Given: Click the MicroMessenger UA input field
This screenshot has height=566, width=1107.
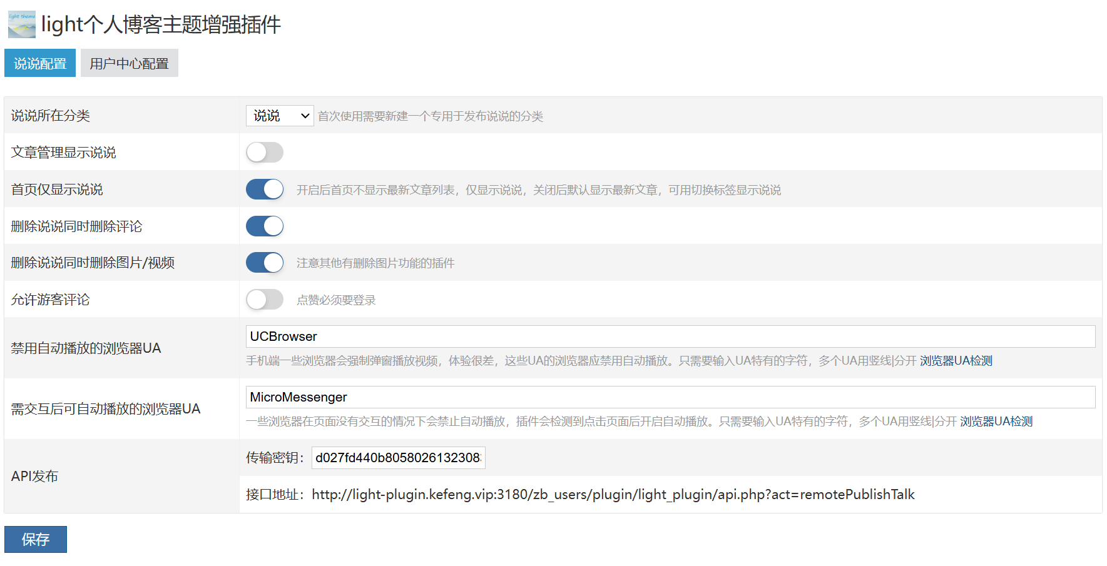Looking at the screenshot, I should pyautogui.click(x=670, y=397).
